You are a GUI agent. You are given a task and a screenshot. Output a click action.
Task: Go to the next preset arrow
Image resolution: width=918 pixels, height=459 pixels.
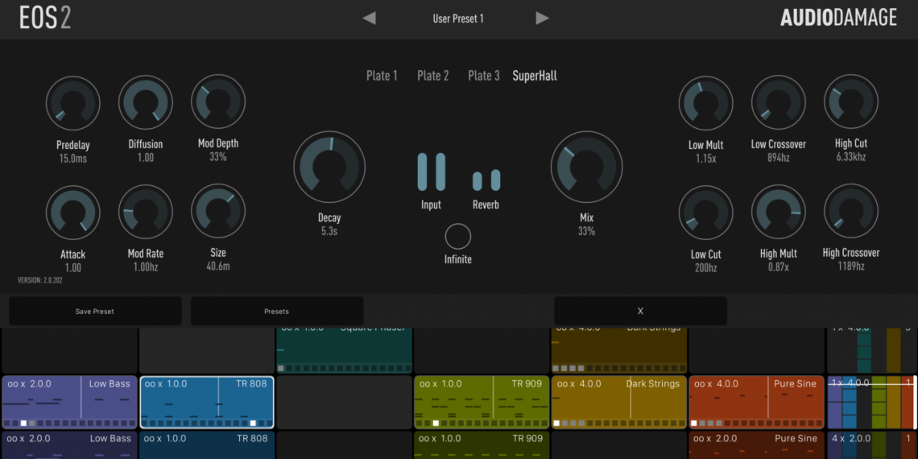(x=543, y=18)
